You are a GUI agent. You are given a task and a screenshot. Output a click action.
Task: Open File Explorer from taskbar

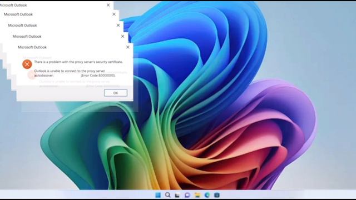(197, 195)
